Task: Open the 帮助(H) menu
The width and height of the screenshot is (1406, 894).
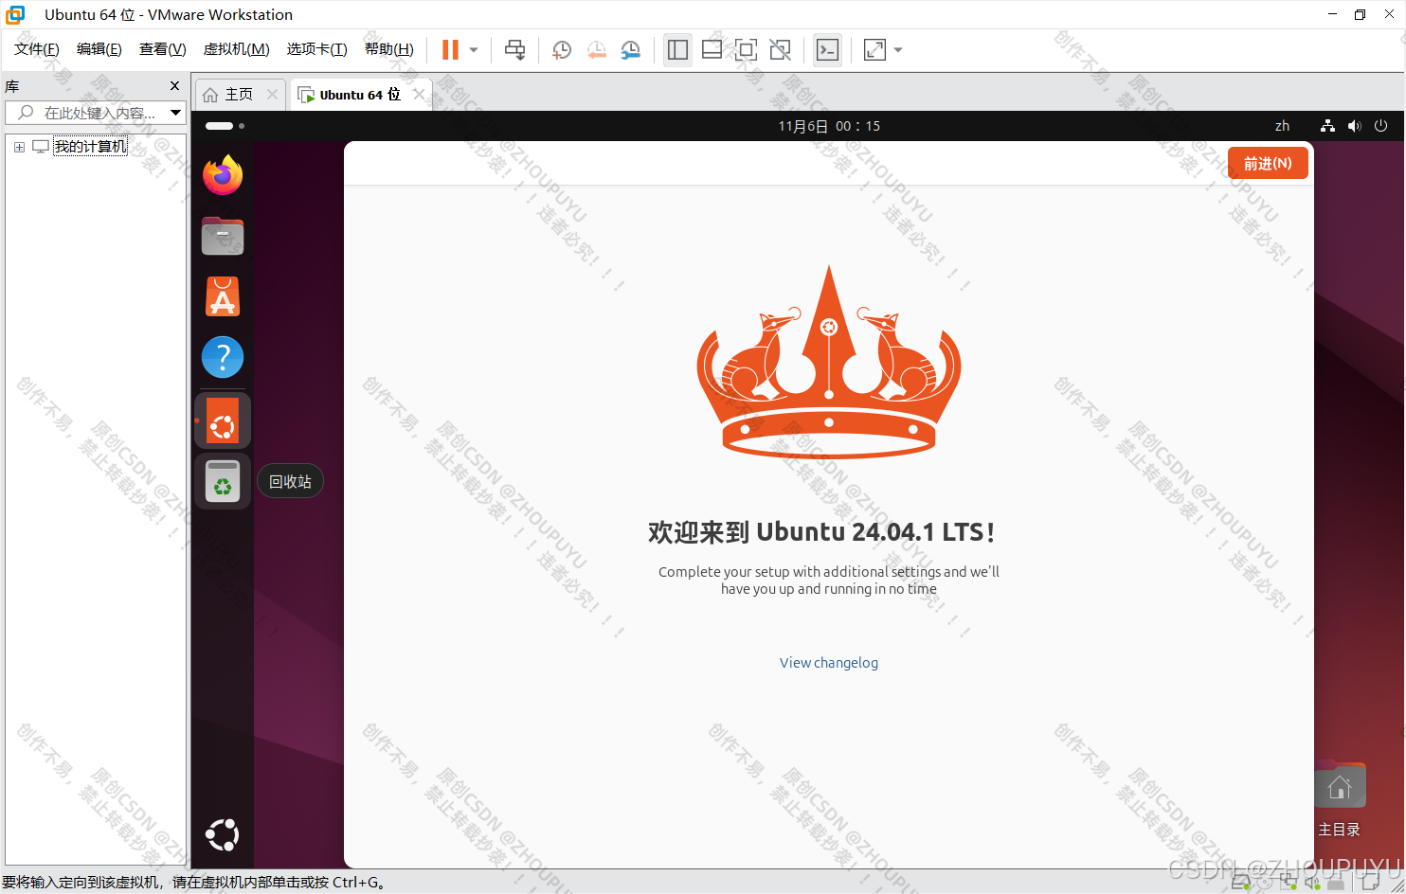Action: pos(388,49)
